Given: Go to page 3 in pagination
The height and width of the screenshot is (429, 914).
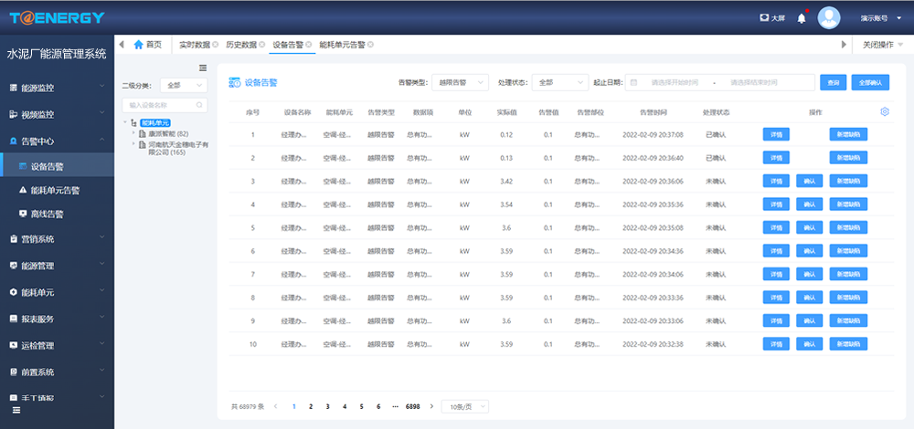Looking at the screenshot, I should tap(327, 406).
